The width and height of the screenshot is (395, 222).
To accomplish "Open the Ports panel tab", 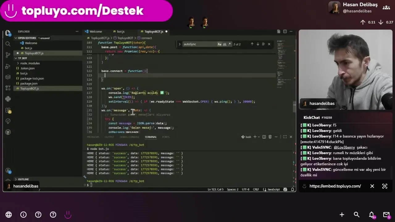I will (166, 137).
